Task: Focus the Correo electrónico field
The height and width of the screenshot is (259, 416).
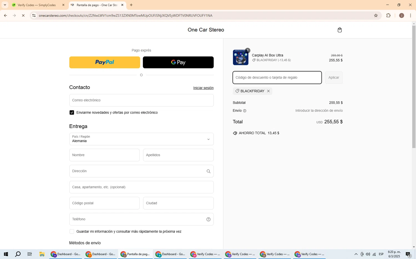Action: coord(141,100)
